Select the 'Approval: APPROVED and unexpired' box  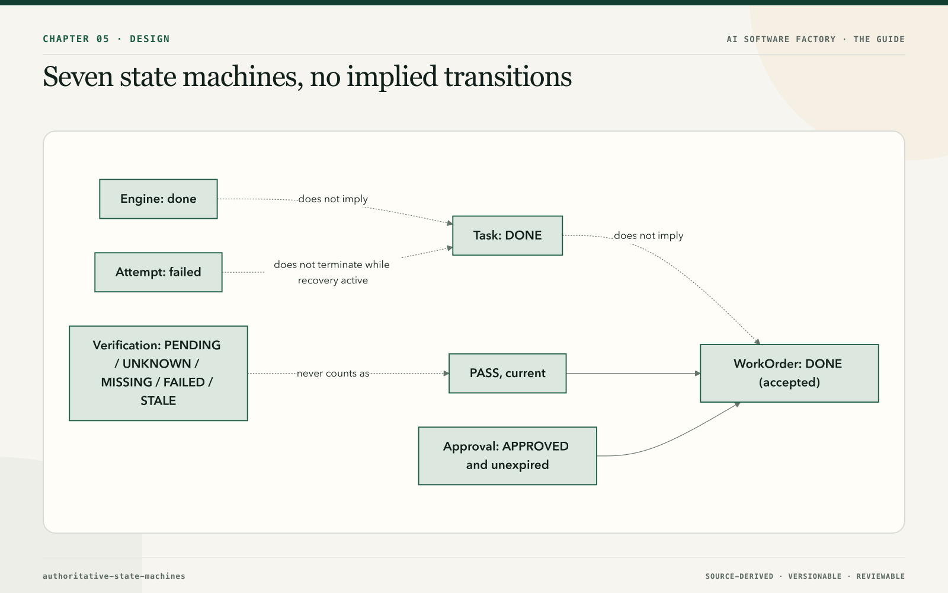click(507, 455)
